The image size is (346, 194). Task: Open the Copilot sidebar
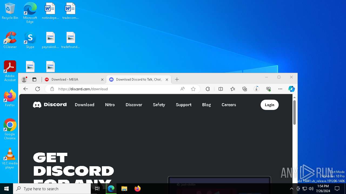coord(291,89)
